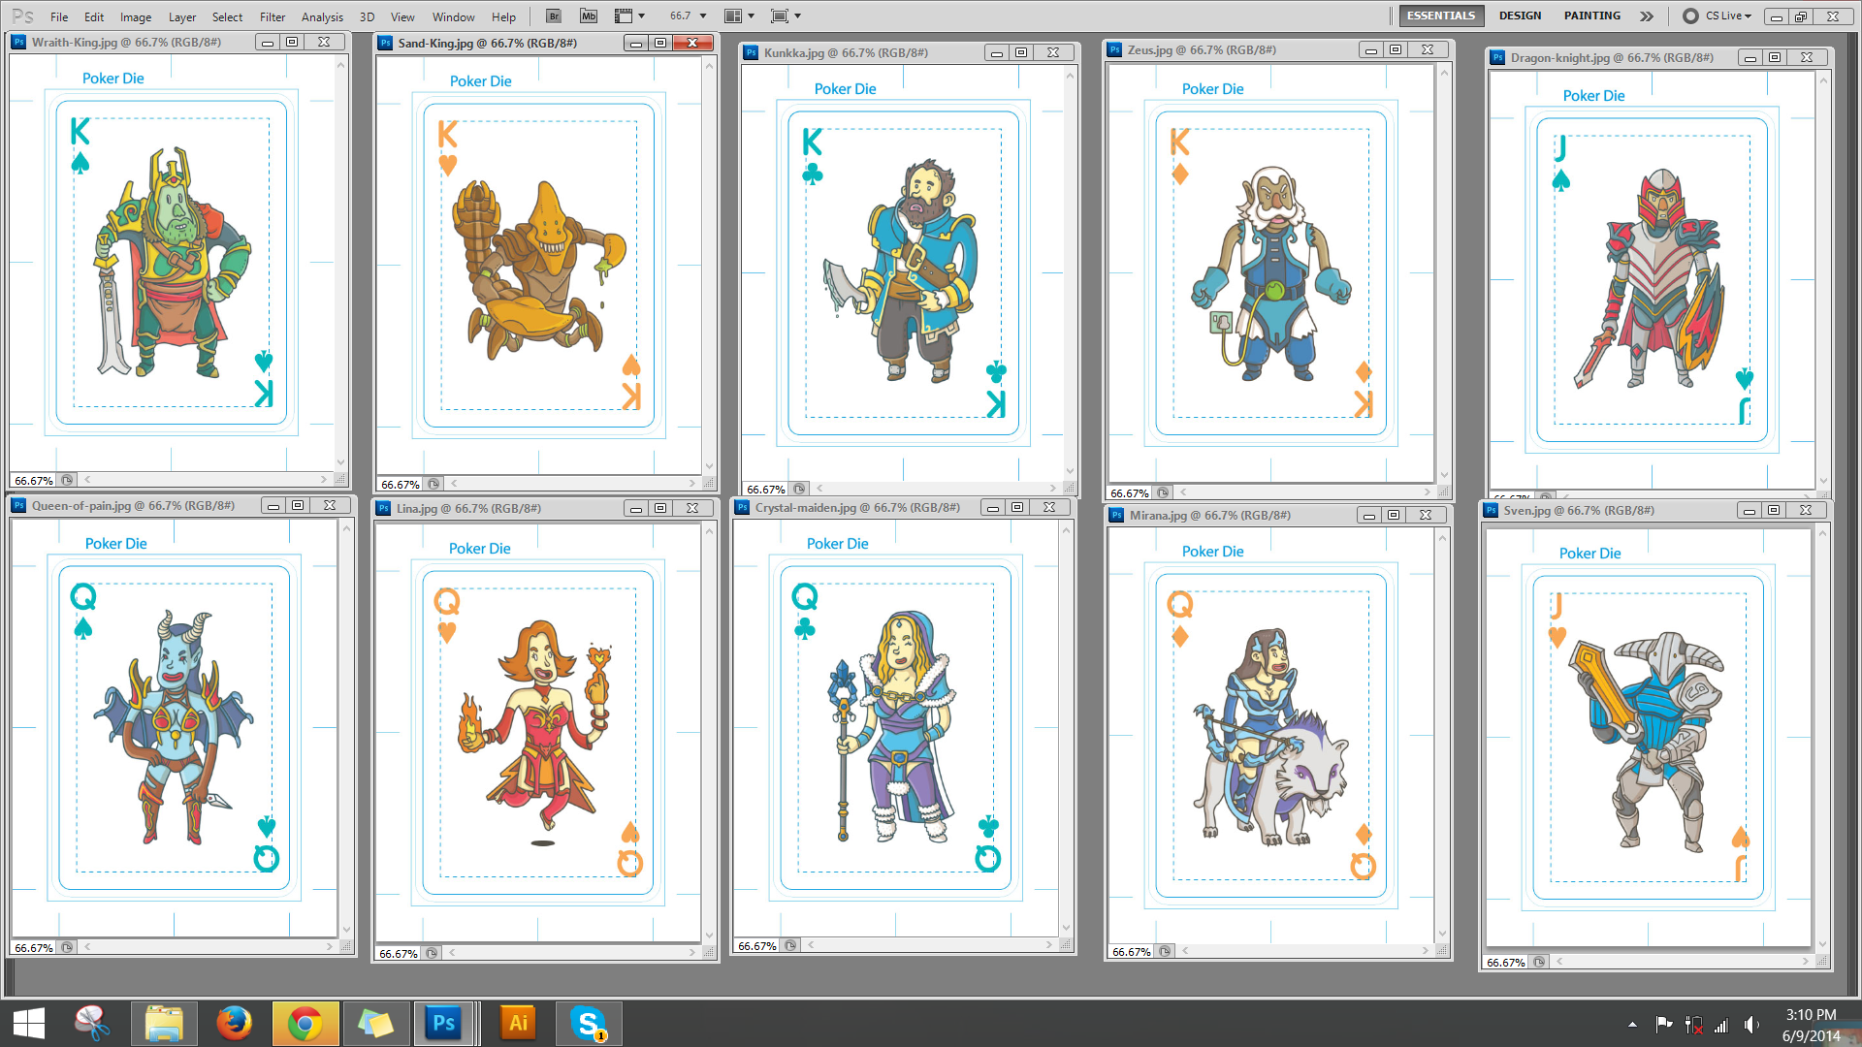Click the Lina.jpg window horizontal scrollbar
1862x1047 pixels.
(x=572, y=953)
